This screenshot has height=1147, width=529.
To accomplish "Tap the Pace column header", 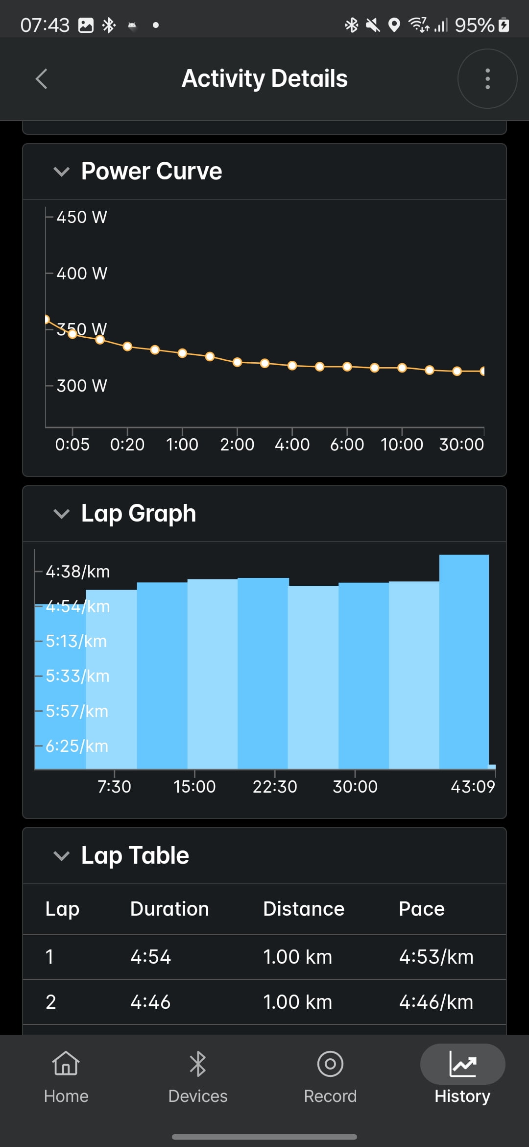I will pyautogui.click(x=421, y=909).
